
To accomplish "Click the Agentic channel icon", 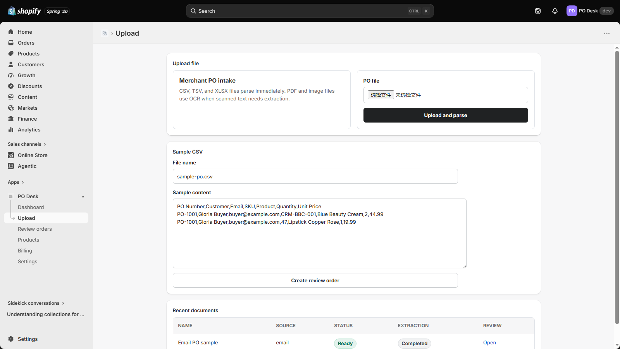I will [x=11, y=166].
